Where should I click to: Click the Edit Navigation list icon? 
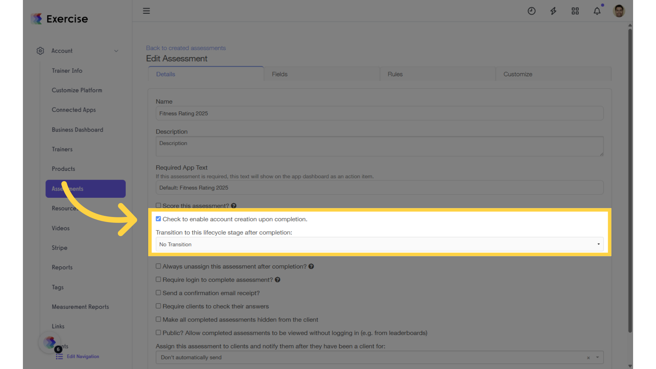(x=59, y=356)
